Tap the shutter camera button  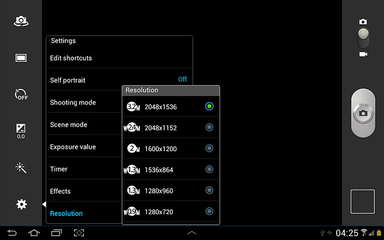(x=363, y=113)
